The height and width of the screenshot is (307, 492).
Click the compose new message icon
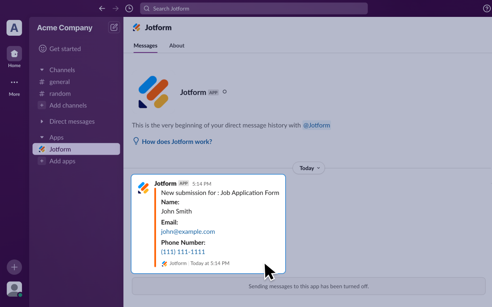point(114,27)
